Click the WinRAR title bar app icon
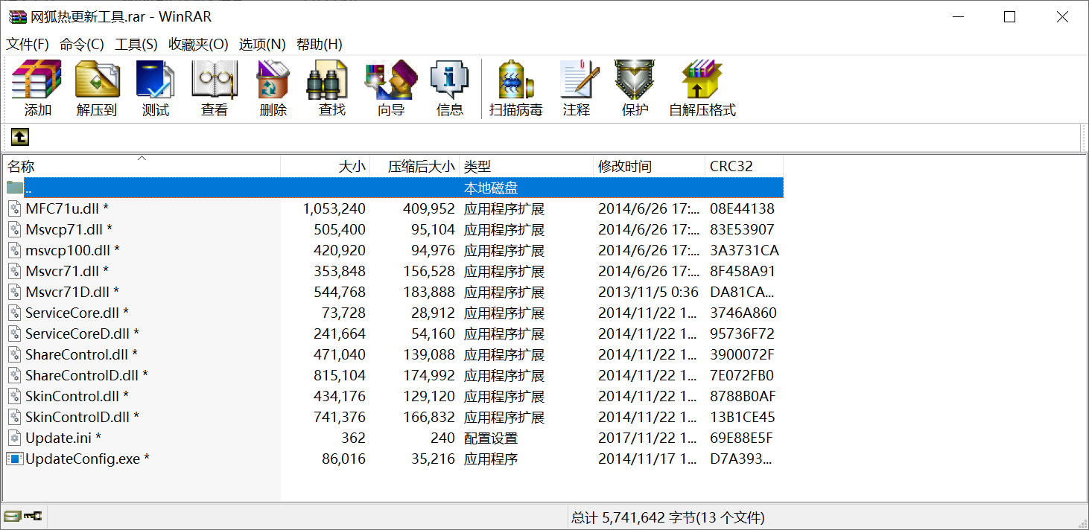Viewport: 1089px width, 530px height. (x=17, y=17)
